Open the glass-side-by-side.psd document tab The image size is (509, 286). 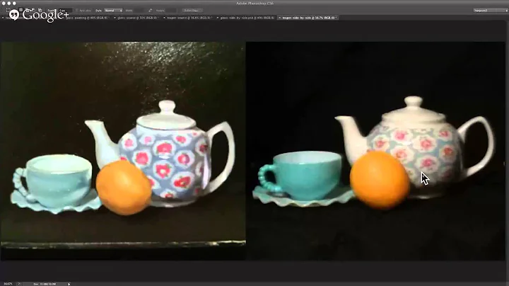pos(247,18)
